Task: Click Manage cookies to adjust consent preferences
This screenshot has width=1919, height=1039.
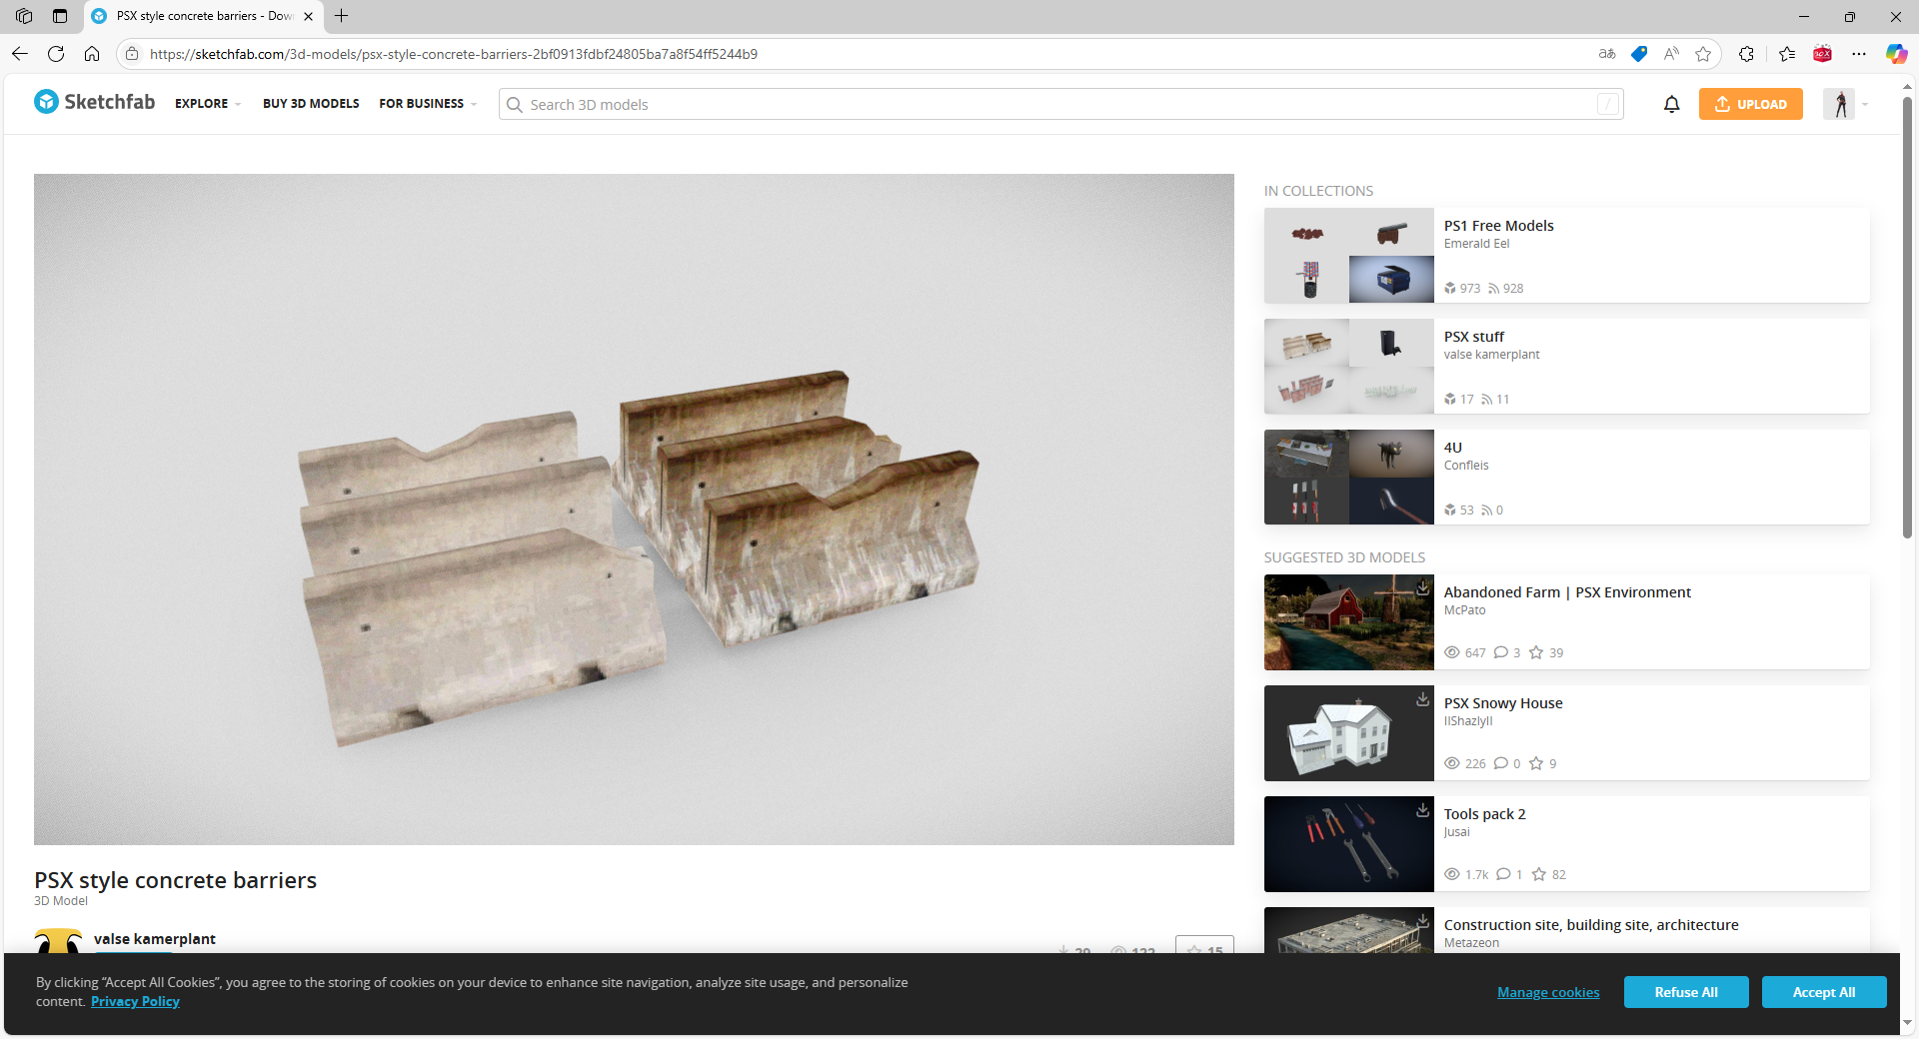Action: point(1547,992)
